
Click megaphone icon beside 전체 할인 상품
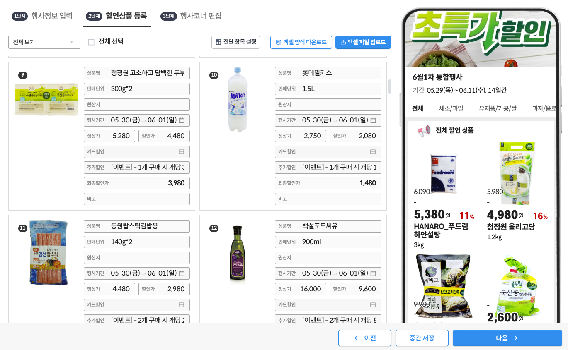[x=424, y=131]
